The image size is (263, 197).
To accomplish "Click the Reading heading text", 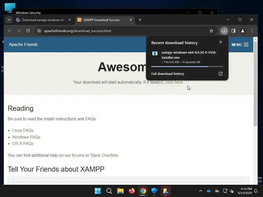I will click(x=21, y=109).
